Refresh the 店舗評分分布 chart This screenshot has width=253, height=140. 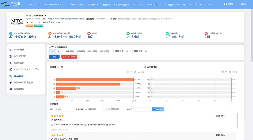tap(139, 72)
